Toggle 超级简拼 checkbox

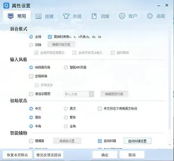(113, 53)
